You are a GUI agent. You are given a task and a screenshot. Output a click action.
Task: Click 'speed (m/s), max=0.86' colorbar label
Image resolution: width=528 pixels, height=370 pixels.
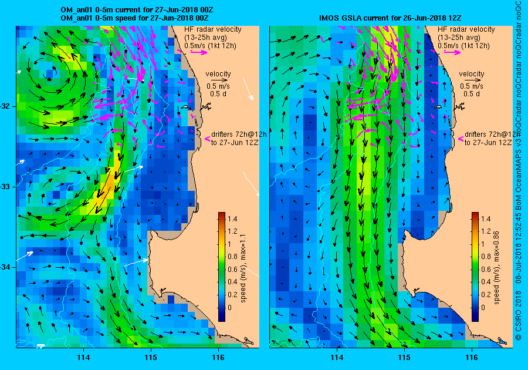497,268
